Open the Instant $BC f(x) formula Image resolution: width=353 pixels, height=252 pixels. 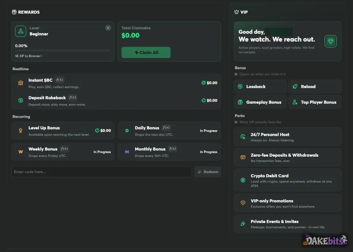coord(60,80)
